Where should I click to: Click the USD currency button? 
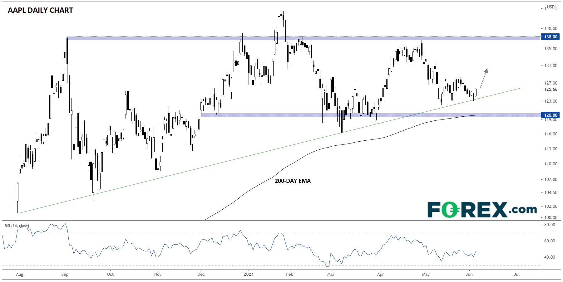[x=551, y=7]
